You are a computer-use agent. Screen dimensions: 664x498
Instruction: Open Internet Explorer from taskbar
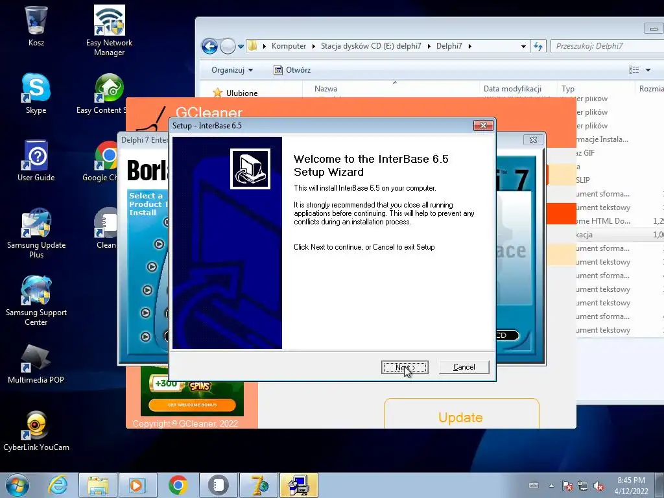point(58,485)
